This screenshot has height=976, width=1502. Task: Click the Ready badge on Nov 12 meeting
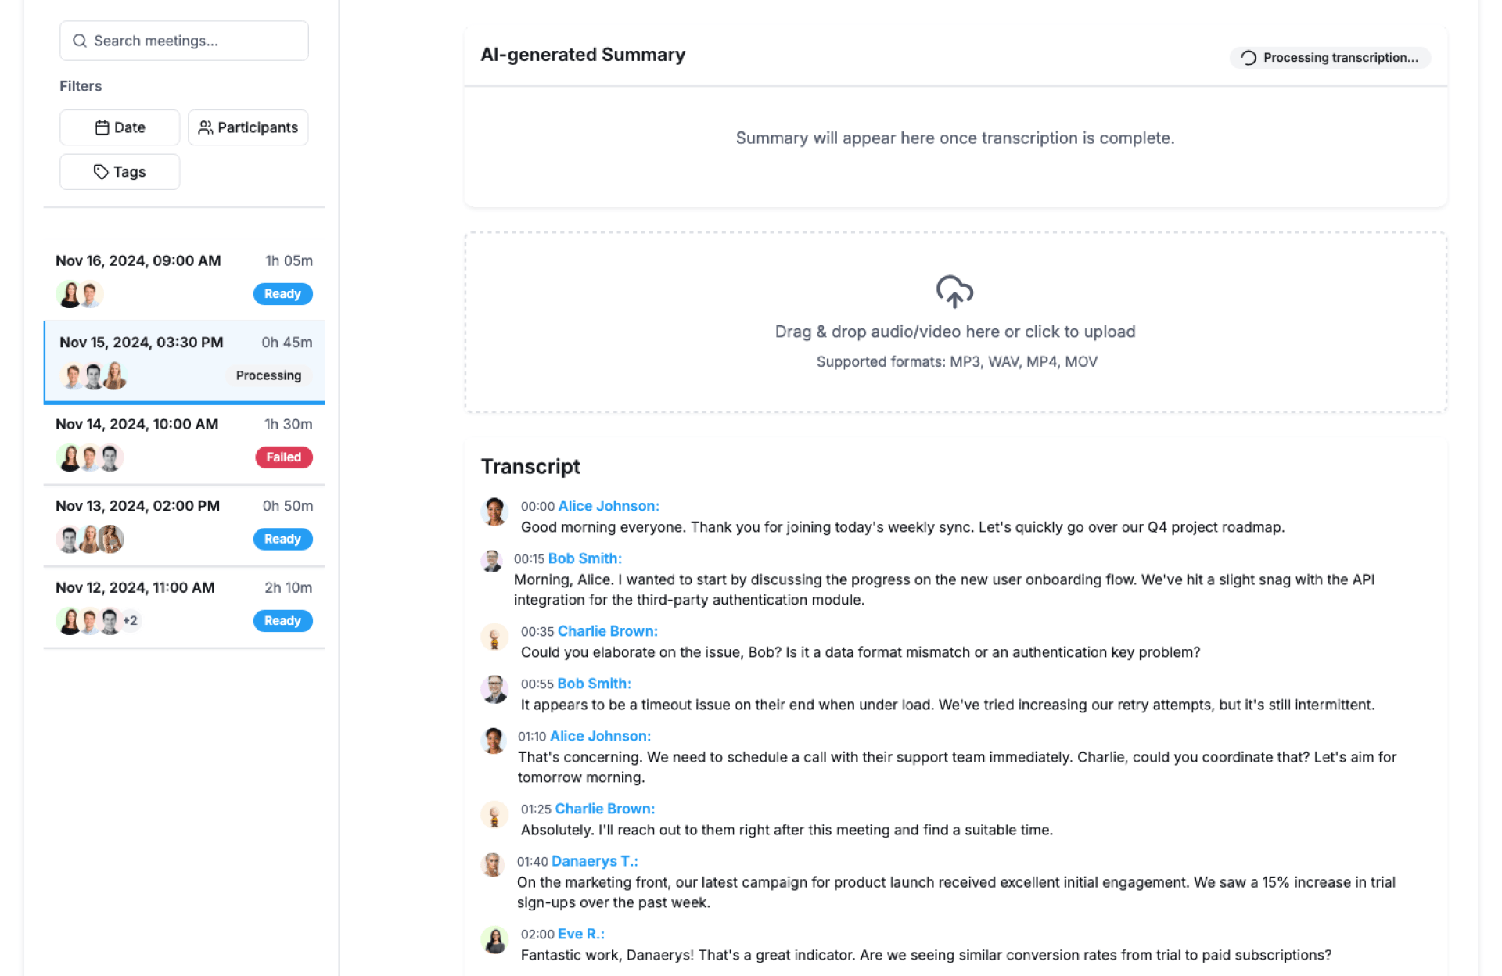tap(282, 621)
